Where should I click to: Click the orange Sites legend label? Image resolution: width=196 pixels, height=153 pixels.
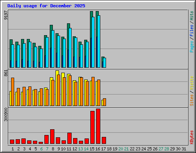tap(192, 100)
